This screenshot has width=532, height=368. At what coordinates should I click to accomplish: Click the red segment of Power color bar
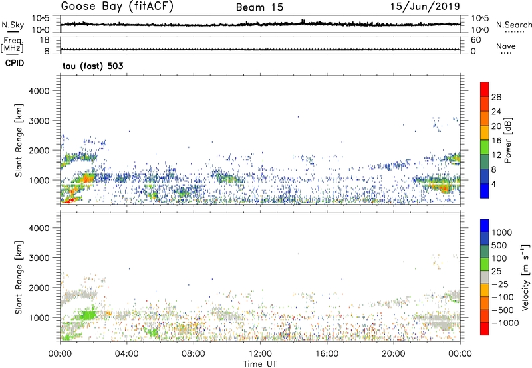[x=485, y=89]
